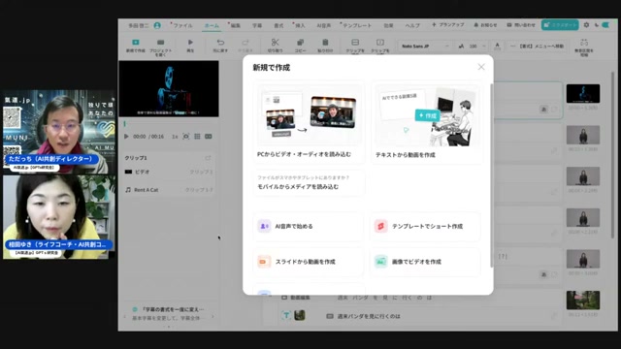Click the クリップ1 heading

point(136,158)
